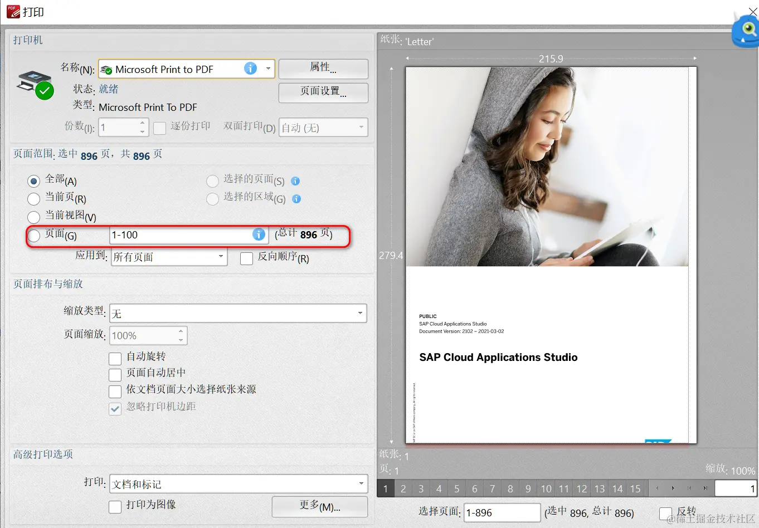
Task: Select the 页面(G) radio option
Action: click(x=34, y=236)
